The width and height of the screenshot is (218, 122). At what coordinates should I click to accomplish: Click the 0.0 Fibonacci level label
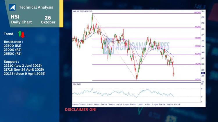pyautogui.click(x=198, y=80)
